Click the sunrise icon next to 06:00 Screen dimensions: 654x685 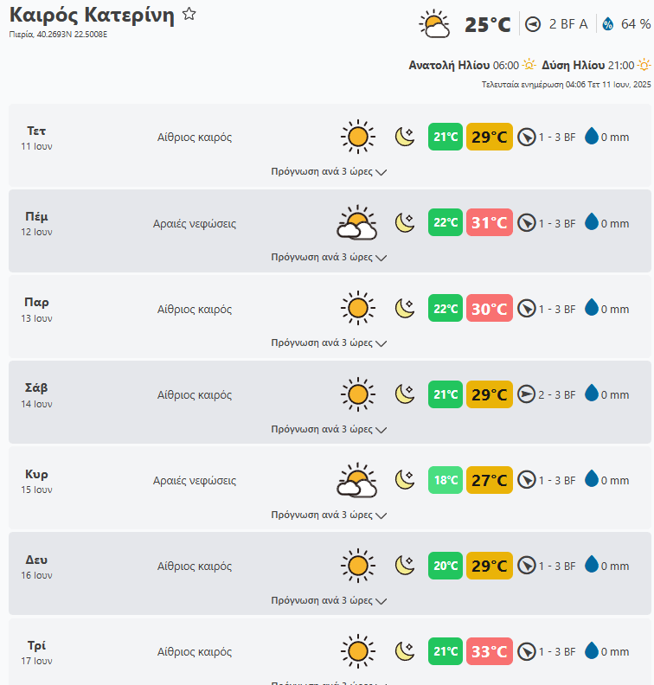[x=529, y=65]
